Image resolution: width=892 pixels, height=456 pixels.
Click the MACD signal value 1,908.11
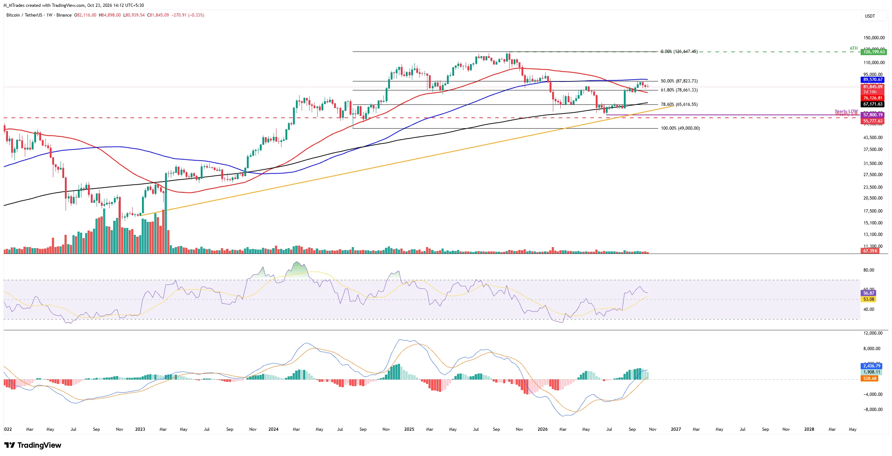[871, 372]
